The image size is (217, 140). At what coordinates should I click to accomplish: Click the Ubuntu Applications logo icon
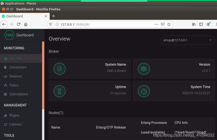click(x=2, y=3)
